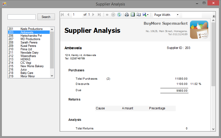Go to the Next Page arrow
This screenshot has height=138, width=221.
click(93, 15)
